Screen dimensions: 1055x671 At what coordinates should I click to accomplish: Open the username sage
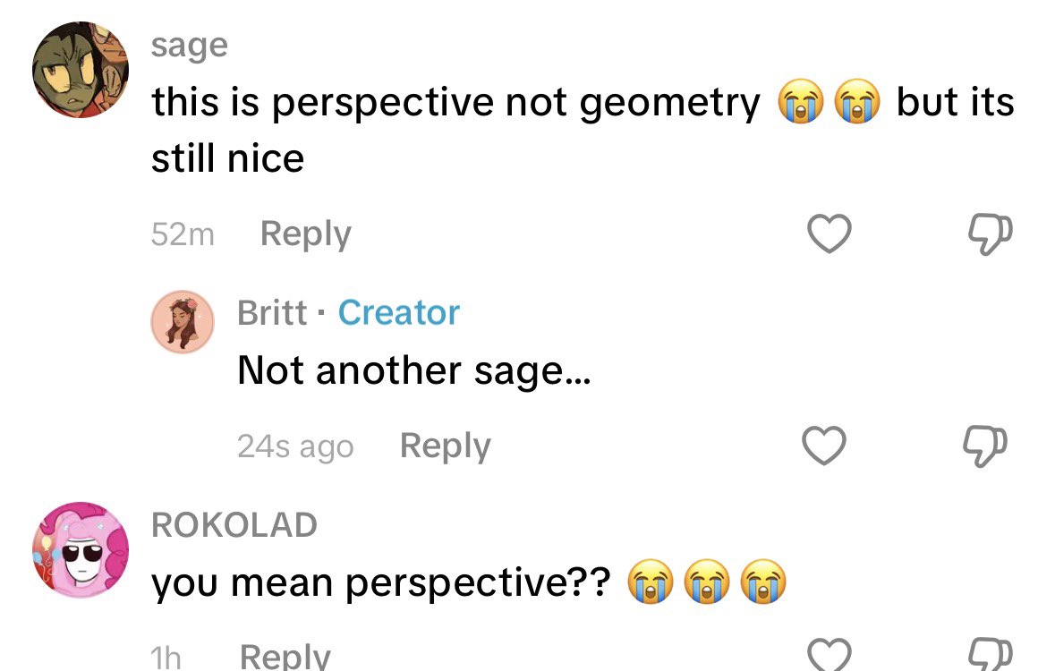(190, 47)
